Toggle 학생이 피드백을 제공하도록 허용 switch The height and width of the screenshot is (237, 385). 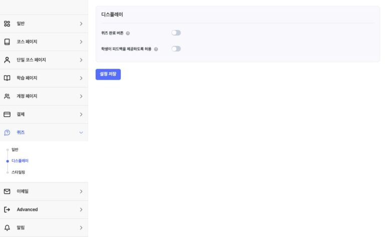click(176, 49)
